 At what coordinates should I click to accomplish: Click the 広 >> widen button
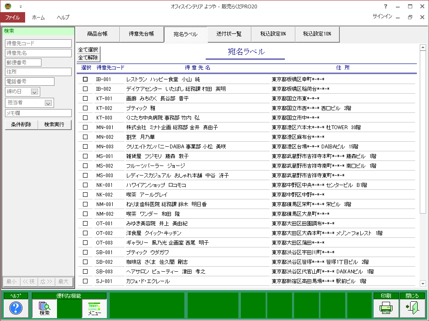pos(46,282)
